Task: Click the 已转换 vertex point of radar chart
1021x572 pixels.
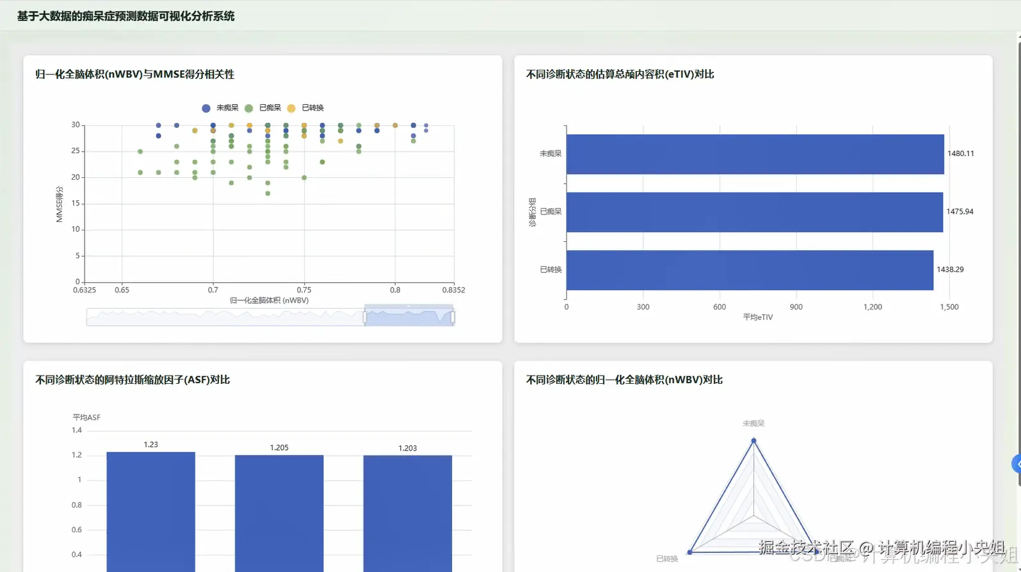Action: [x=689, y=552]
